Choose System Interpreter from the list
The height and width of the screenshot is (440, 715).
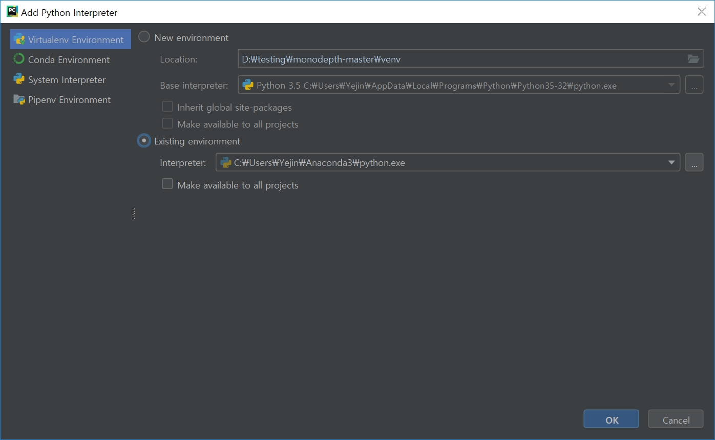(67, 79)
